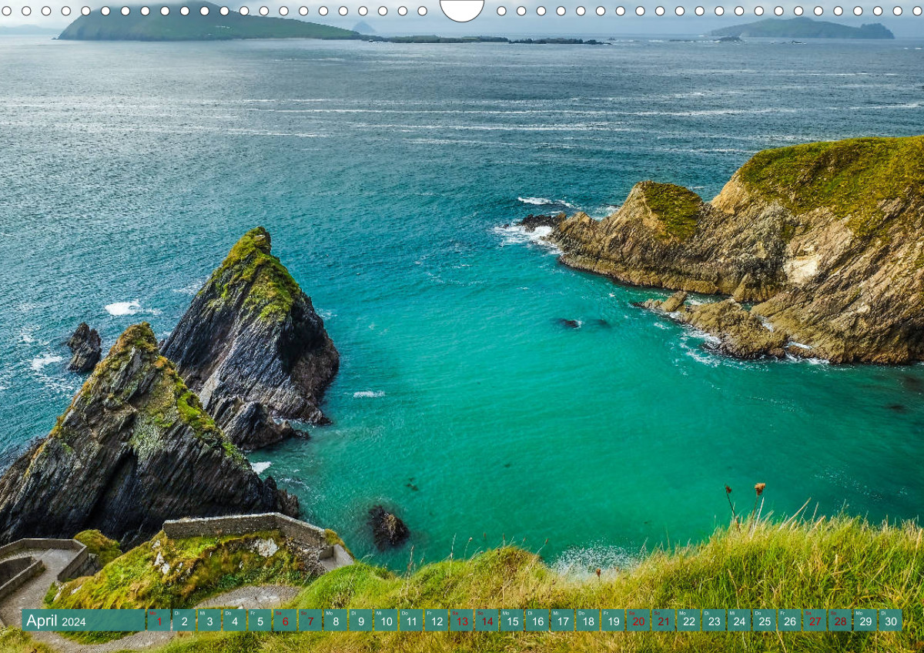The image size is (924, 653).
Task: Click Sunday 28 date cell
Action: 839,621
